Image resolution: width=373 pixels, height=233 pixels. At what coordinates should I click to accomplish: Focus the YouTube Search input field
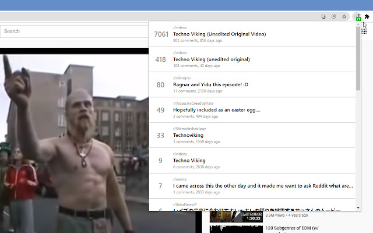pos(74,31)
